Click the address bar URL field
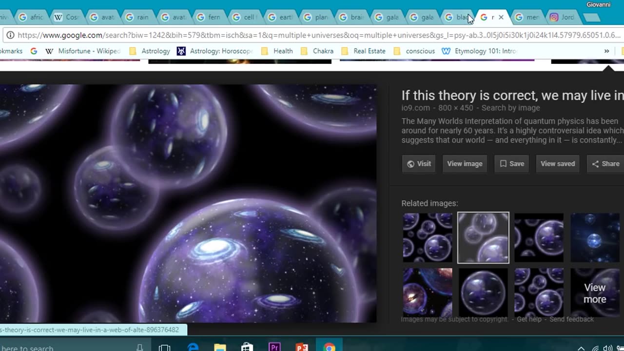 319,35
